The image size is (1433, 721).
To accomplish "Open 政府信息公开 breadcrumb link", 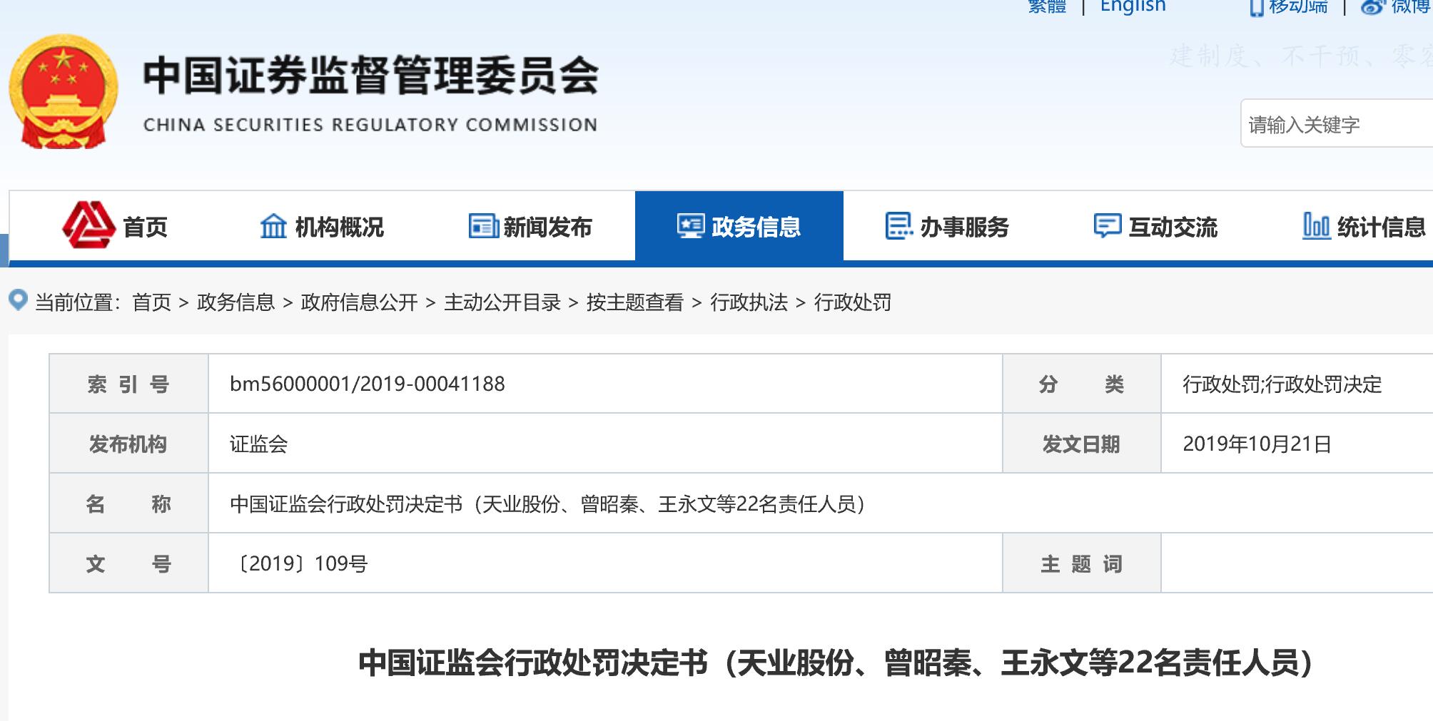I will click(359, 302).
